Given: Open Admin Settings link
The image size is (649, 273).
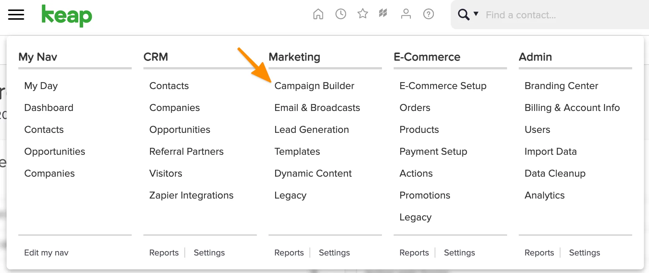Looking at the screenshot, I should point(585,253).
